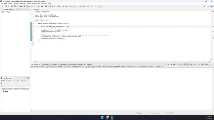Close the *Main.java editor tab

41,9
